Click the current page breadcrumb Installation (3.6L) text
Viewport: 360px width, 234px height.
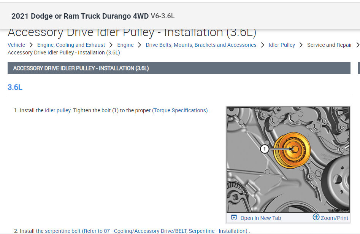63,53
